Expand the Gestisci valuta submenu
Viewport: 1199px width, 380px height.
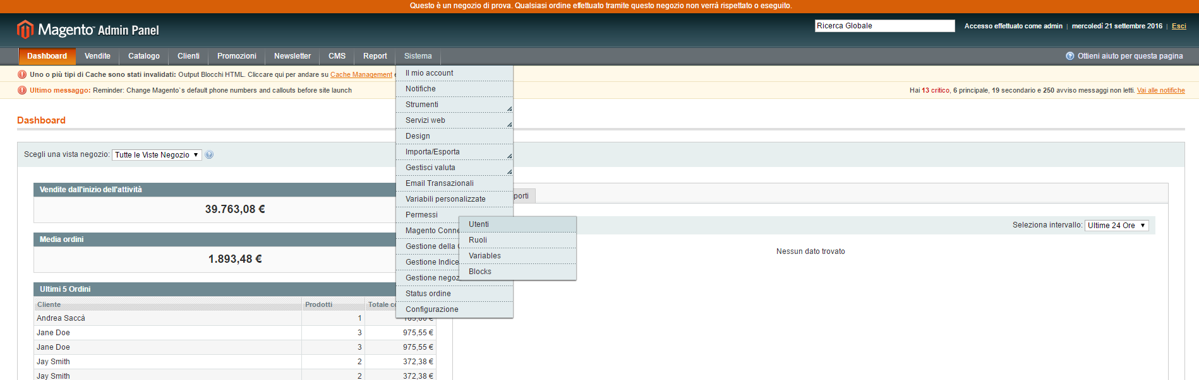coord(454,168)
